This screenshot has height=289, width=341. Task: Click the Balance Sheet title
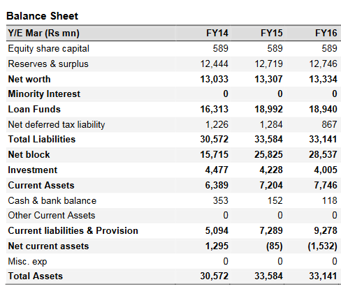point(42,16)
